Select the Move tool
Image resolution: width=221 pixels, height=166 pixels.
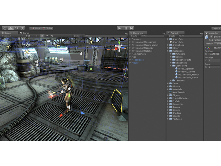point(11,28)
